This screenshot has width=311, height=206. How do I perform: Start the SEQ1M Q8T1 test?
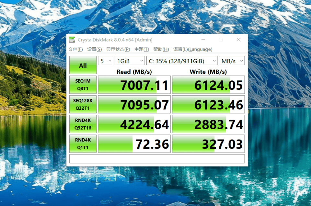tap(83, 85)
